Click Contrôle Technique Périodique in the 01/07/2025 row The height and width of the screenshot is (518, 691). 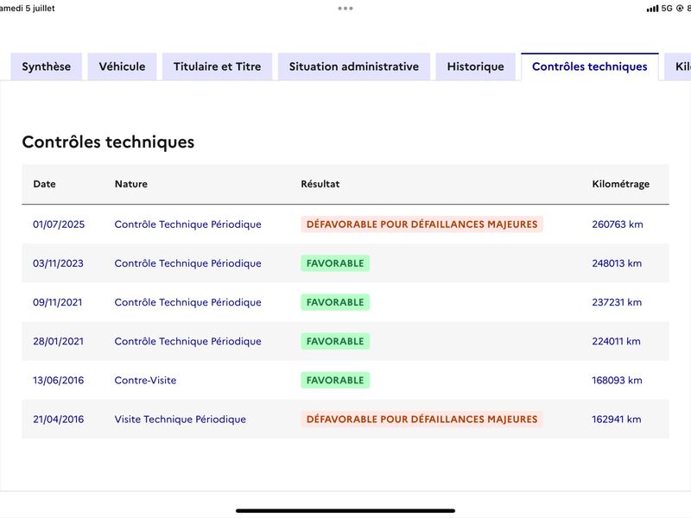(x=187, y=224)
